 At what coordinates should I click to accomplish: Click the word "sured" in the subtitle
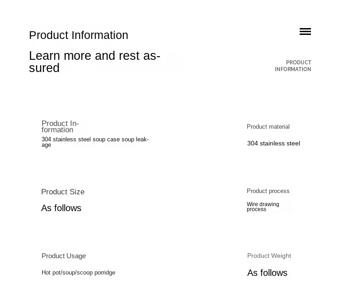click(x=44, y=68)
